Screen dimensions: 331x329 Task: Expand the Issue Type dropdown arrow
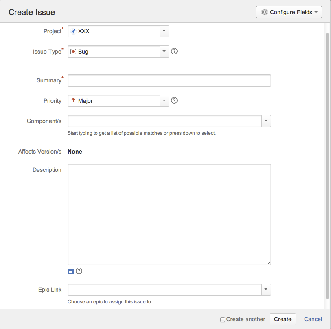pos(164,52)
